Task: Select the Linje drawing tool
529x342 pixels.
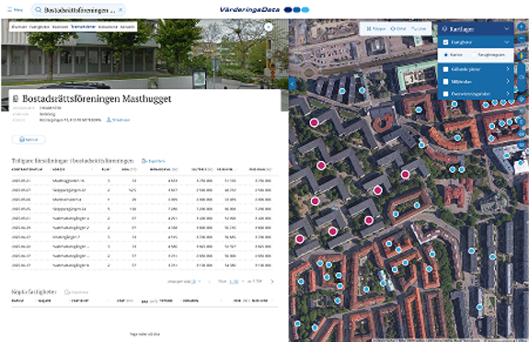Action: pos(419,28)
